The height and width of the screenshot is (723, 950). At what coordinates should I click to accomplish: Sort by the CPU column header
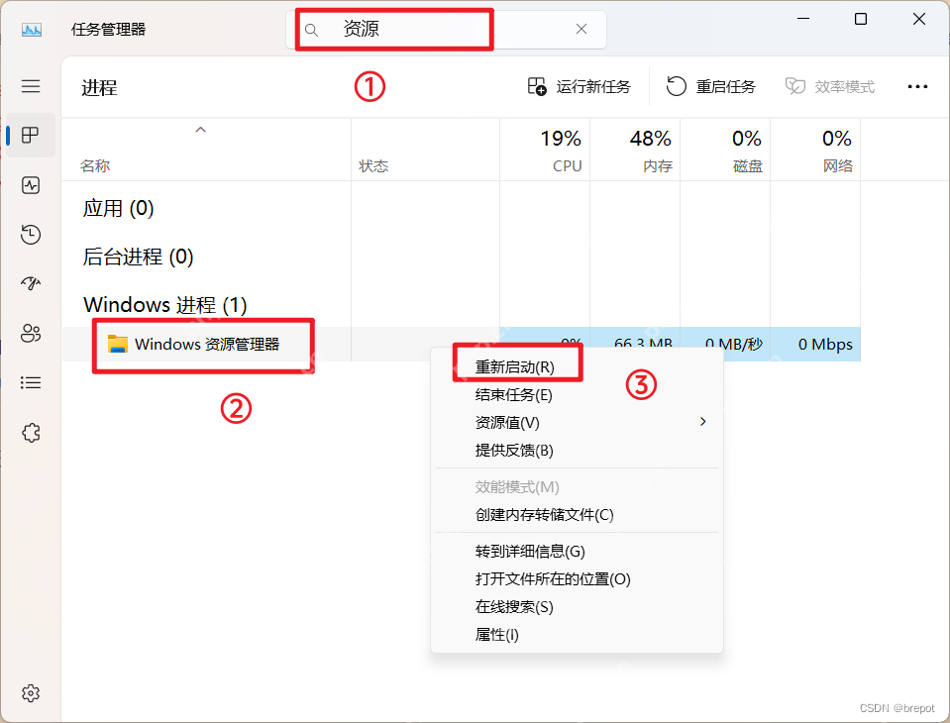tap(545, 152)
